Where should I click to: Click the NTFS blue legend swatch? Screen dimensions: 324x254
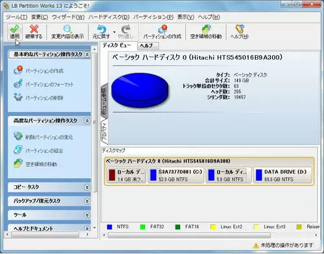pyautogui.click(x=110, y=227)
